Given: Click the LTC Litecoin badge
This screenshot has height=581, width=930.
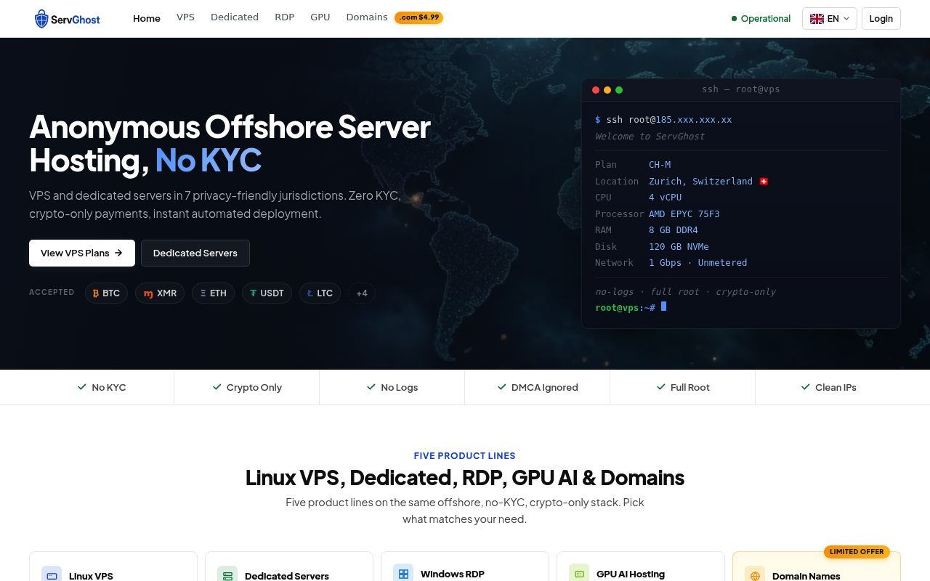Looking at the screenshot, I should pyautogui.click(x=320, y=293).
